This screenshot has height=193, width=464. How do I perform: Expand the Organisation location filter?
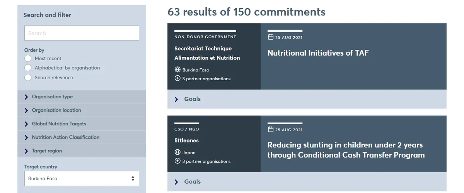56,110
